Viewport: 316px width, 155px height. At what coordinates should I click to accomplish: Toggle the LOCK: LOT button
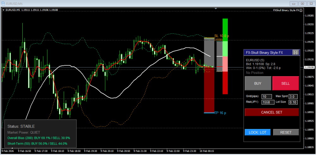[258, 132]
